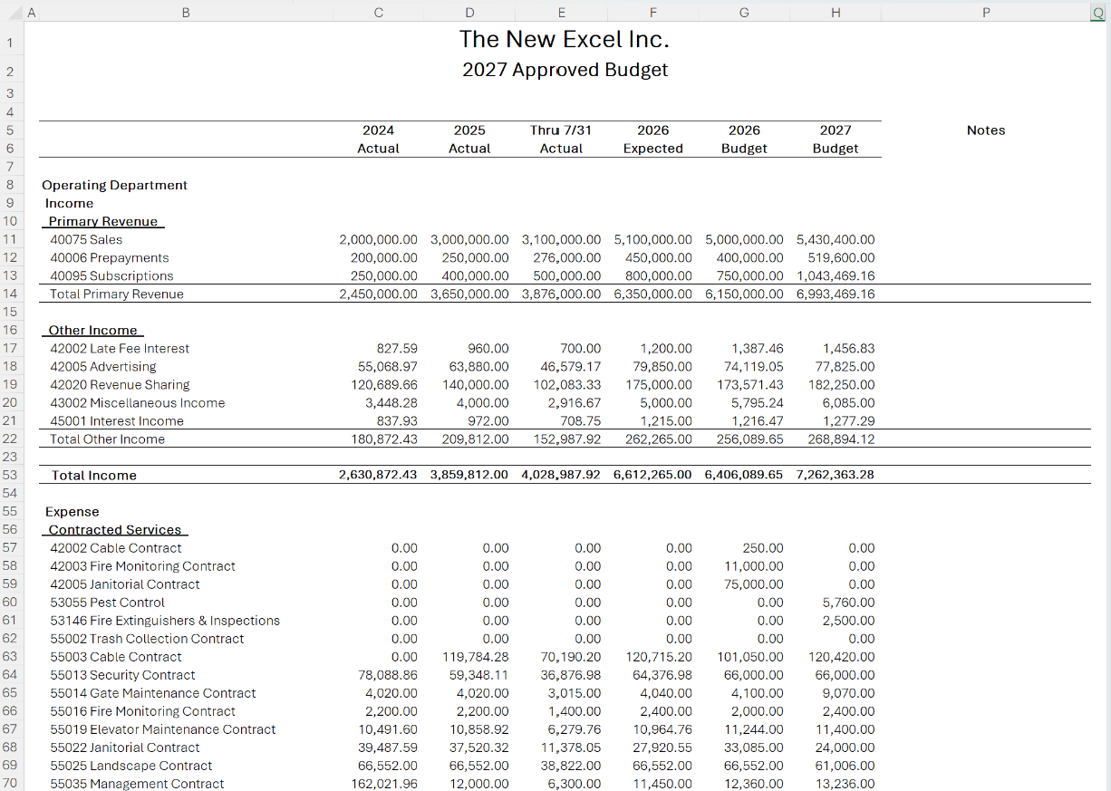
Task: Click Cable Contract 2025 value 119,784.28
Action: (x=476, y=656)
